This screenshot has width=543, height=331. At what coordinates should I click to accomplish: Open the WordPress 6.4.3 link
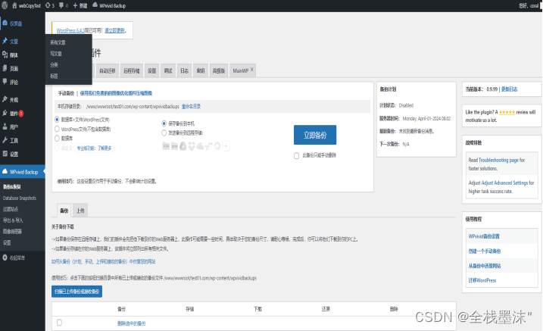pyautogui.click(x=70, y=30)
